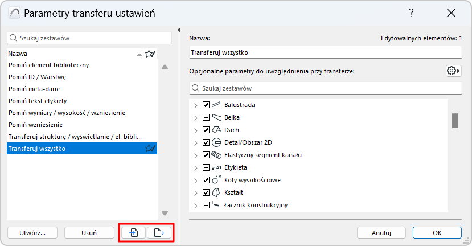Click the export settings set icon button

click(159, 232)
